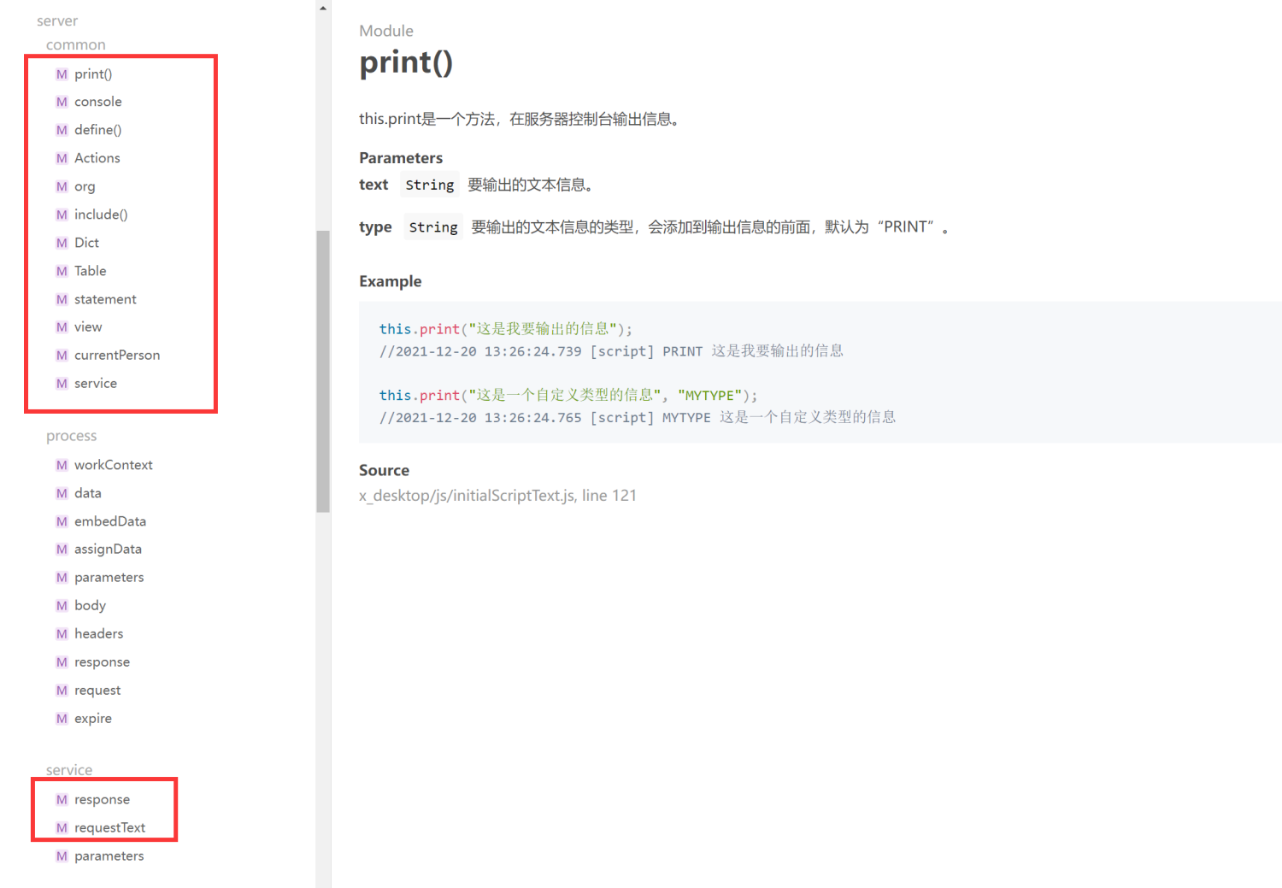
Task: Click the M icon next to Dict
Action: [x=62, y=243]
